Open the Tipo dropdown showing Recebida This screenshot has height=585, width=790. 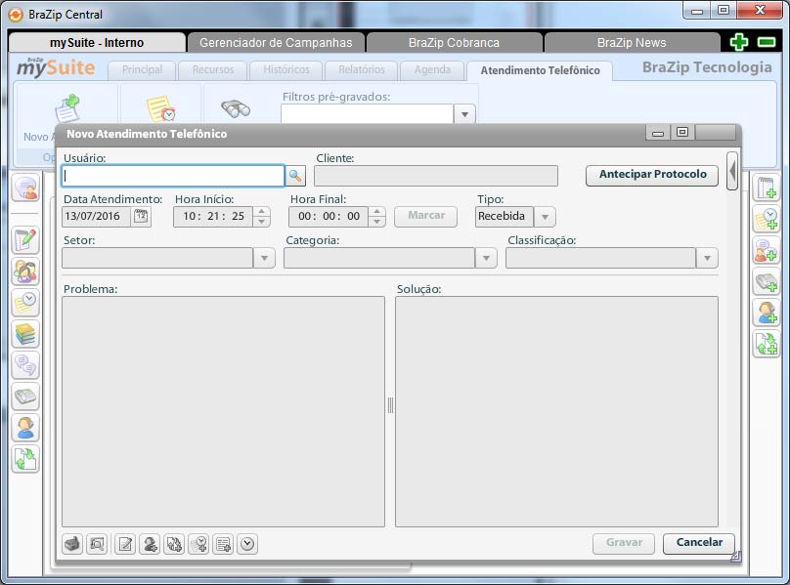[x=545, y=217]
